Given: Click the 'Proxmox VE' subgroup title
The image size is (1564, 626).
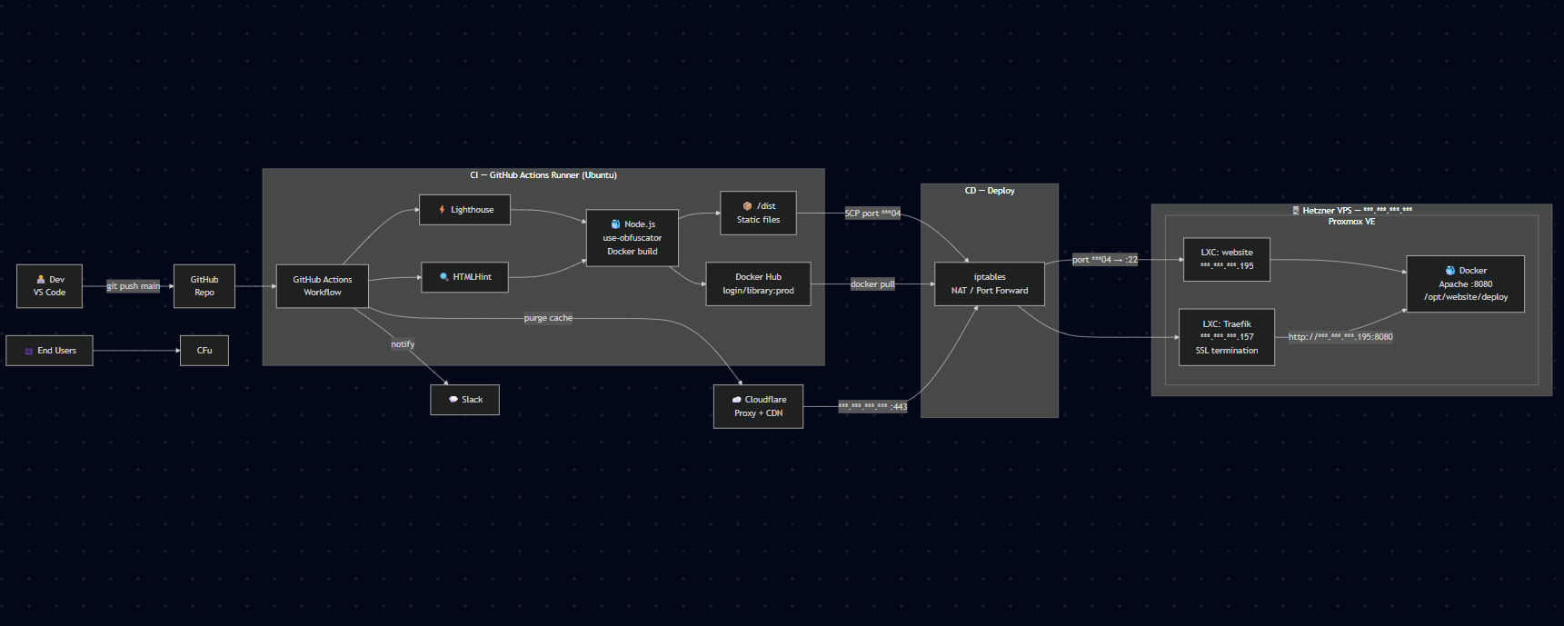Looking at the screenshot, I should pyautogui.click(x=1351, y=222).
